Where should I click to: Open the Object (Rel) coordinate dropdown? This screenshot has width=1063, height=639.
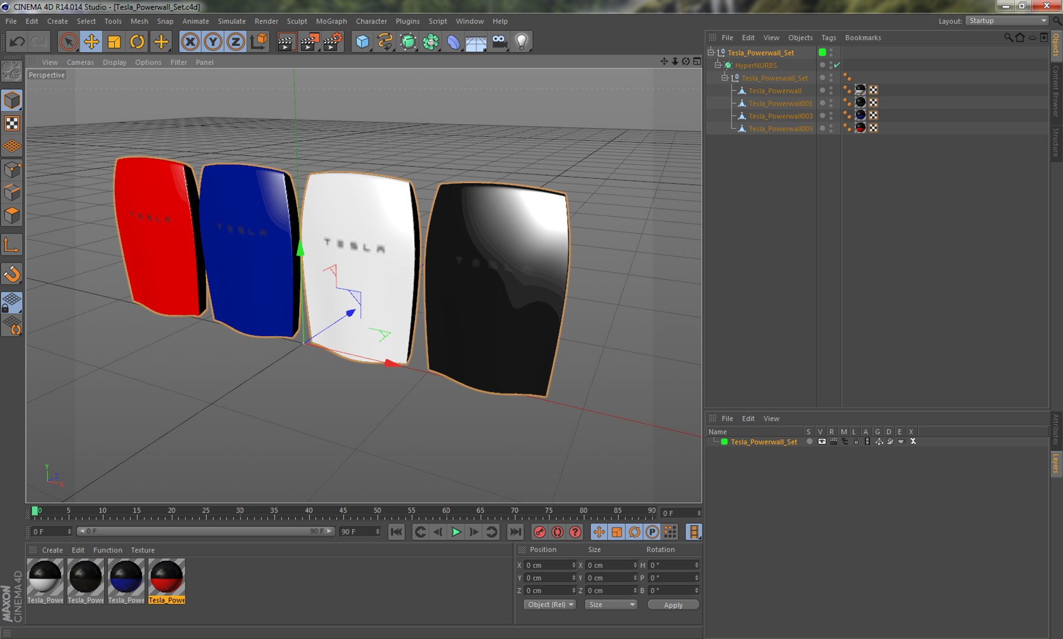549,605
